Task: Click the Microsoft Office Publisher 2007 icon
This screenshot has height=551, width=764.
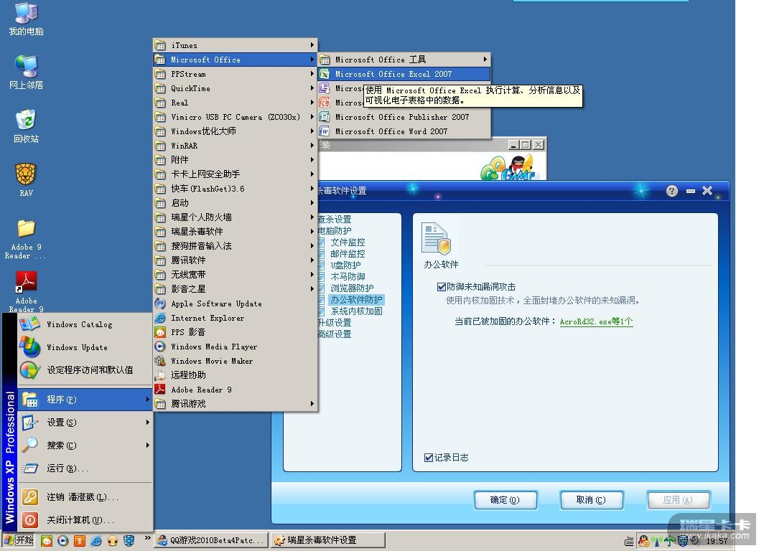Action: pos(325,117)
